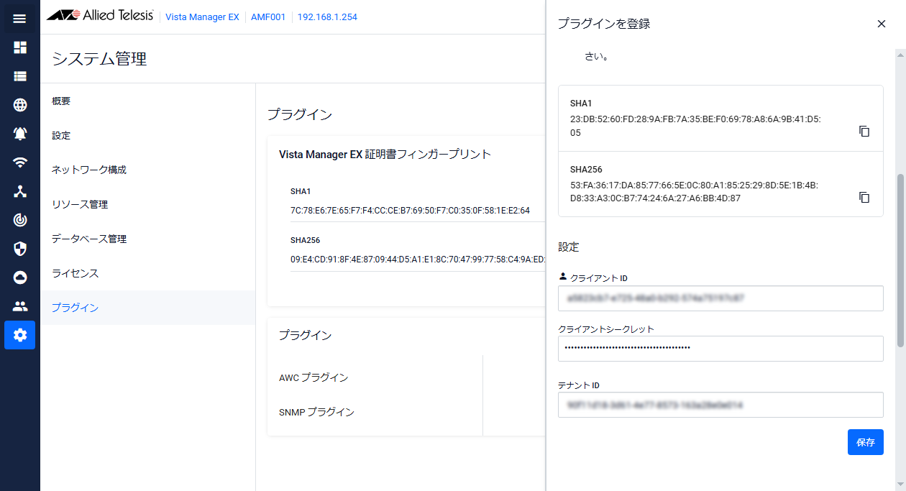
Task: Click the Vista Manager EX header link
Action: (x=202, y=17)
